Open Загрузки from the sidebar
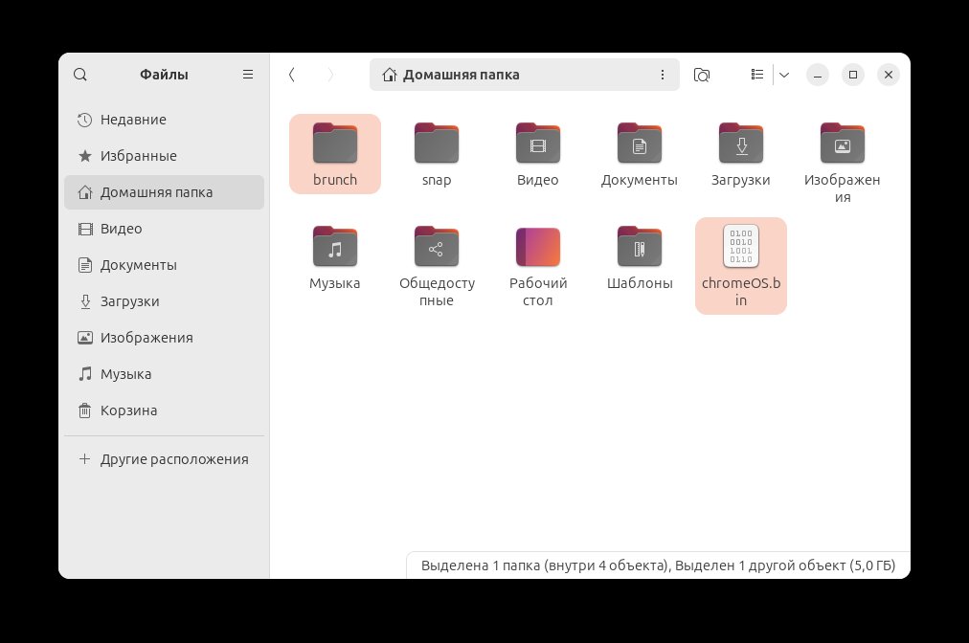Screen dimensions: 969x643 pyautogui.click(x=129, y=301)
